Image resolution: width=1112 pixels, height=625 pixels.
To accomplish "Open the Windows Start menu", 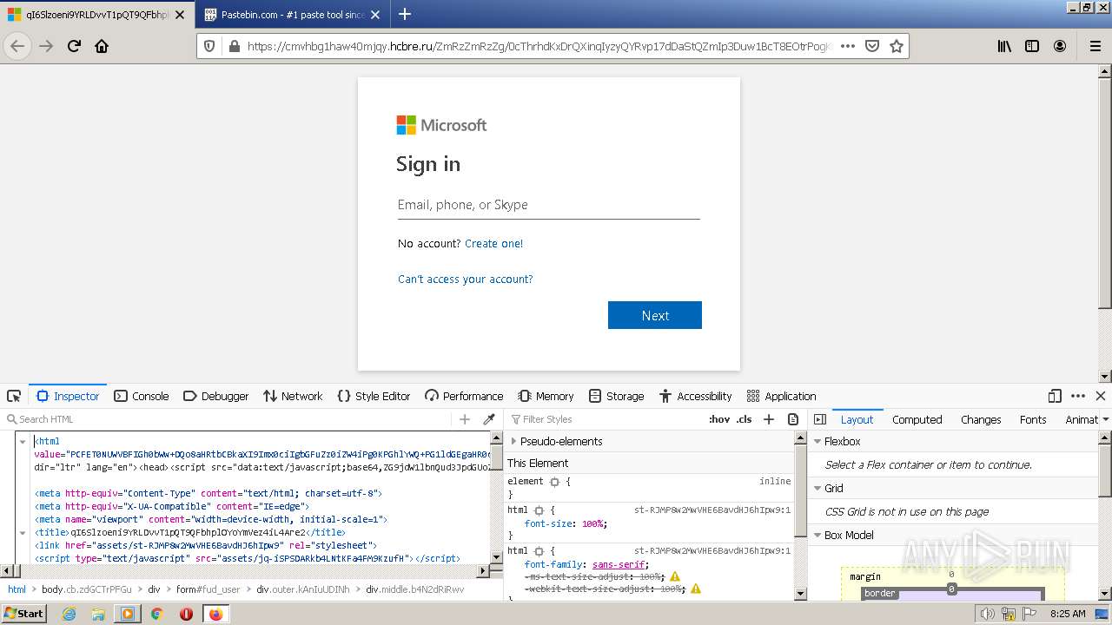I will tap(23, 614).
